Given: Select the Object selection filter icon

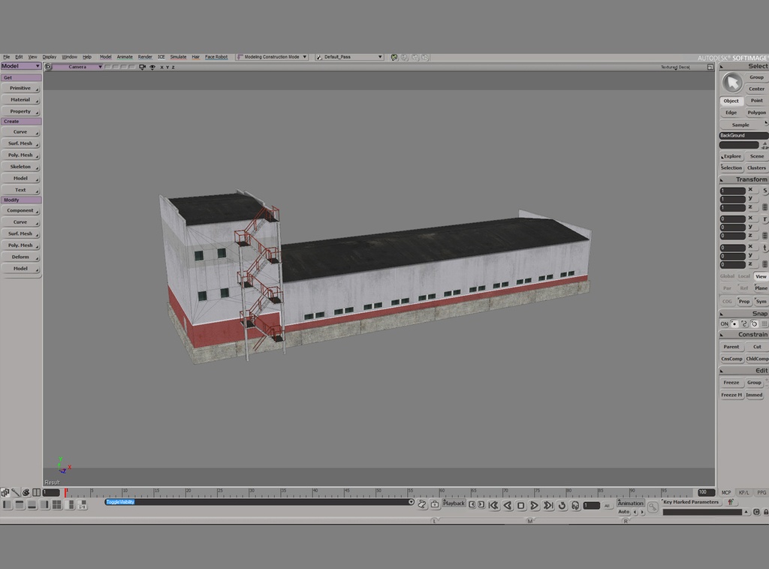Looking at the screenshot, I should coord(731,101).
